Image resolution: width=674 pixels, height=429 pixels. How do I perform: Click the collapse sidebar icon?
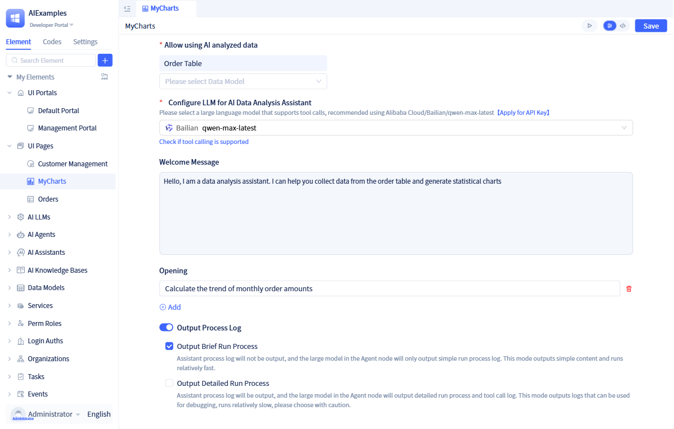coord(127,8)
